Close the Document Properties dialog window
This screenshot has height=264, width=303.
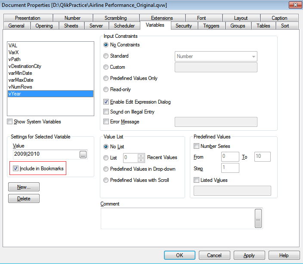pyautogui.click(x=294, y=5)
